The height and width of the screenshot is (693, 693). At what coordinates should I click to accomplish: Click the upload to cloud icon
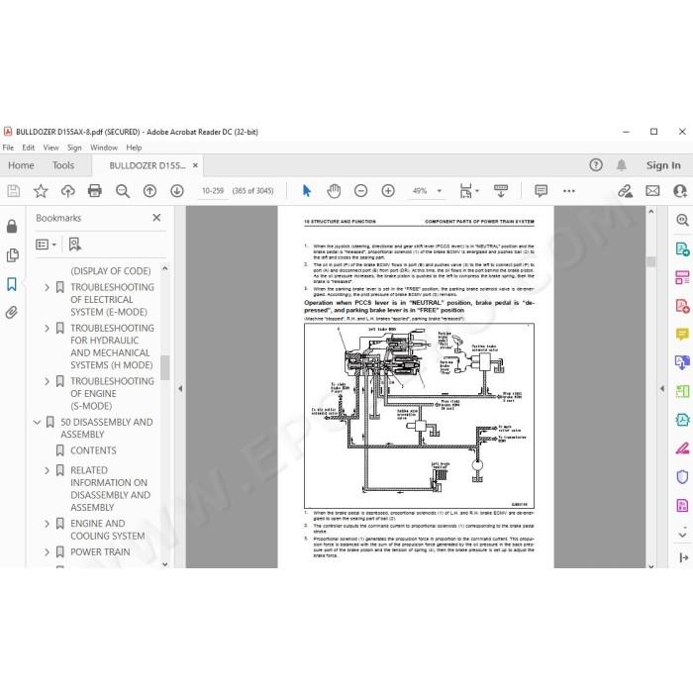click(x=68, y=191)
